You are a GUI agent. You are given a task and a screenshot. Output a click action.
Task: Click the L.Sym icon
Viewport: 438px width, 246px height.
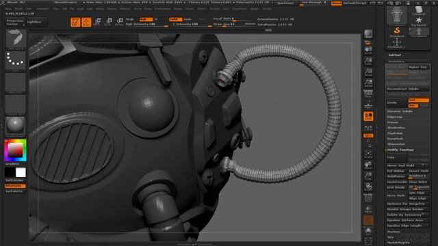(x=368, y=128)
